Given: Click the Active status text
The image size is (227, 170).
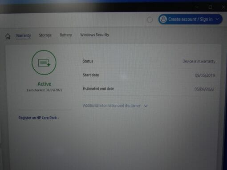Looking at the screenshot, I should click(x=45, y=84).
